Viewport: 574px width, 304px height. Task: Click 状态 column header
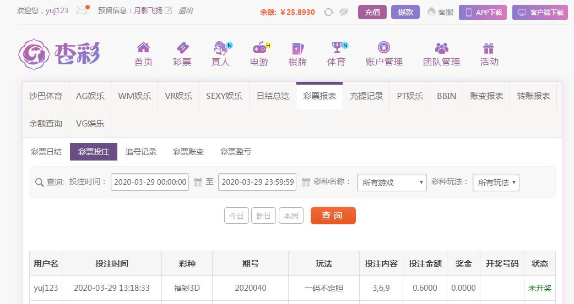(540, 263)
